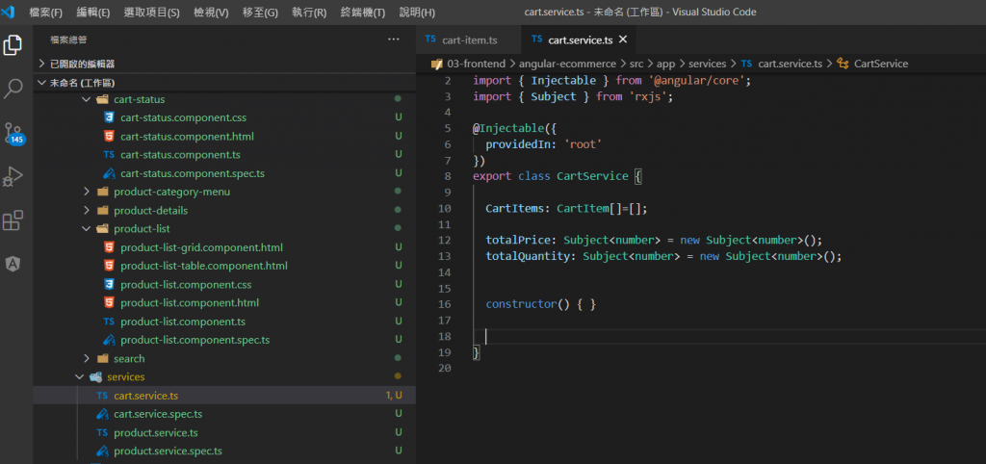Screen dimensions: 986x464
Task: Open the Angular icon in activity bar
Action: 13,264
